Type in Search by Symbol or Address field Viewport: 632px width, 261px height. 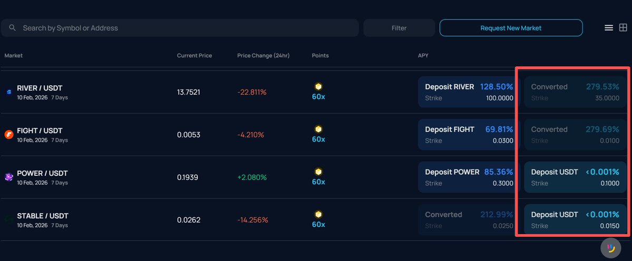coord(184,28)
